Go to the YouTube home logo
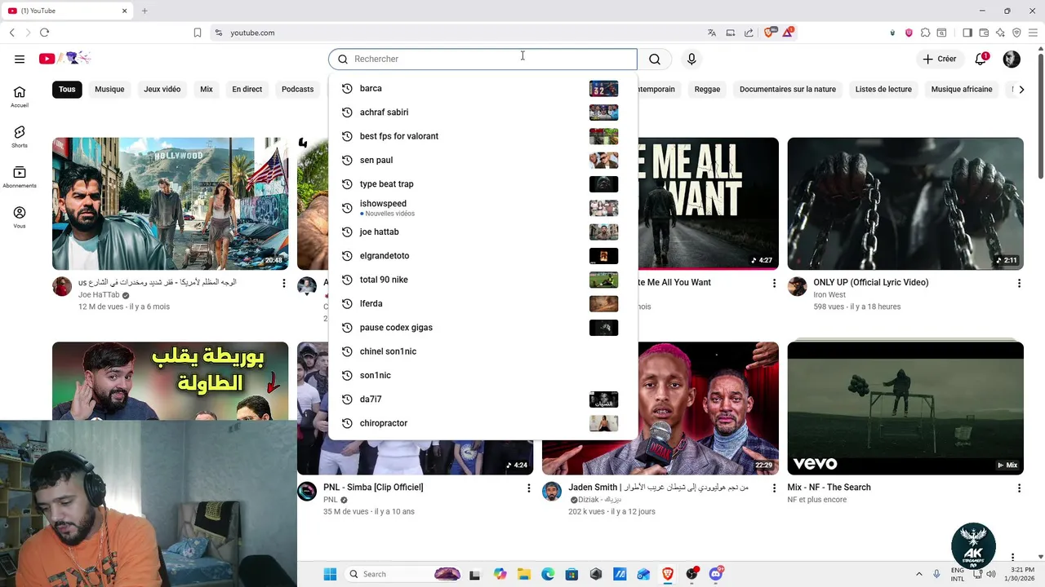1045x587 pixels. pos(64,58)
